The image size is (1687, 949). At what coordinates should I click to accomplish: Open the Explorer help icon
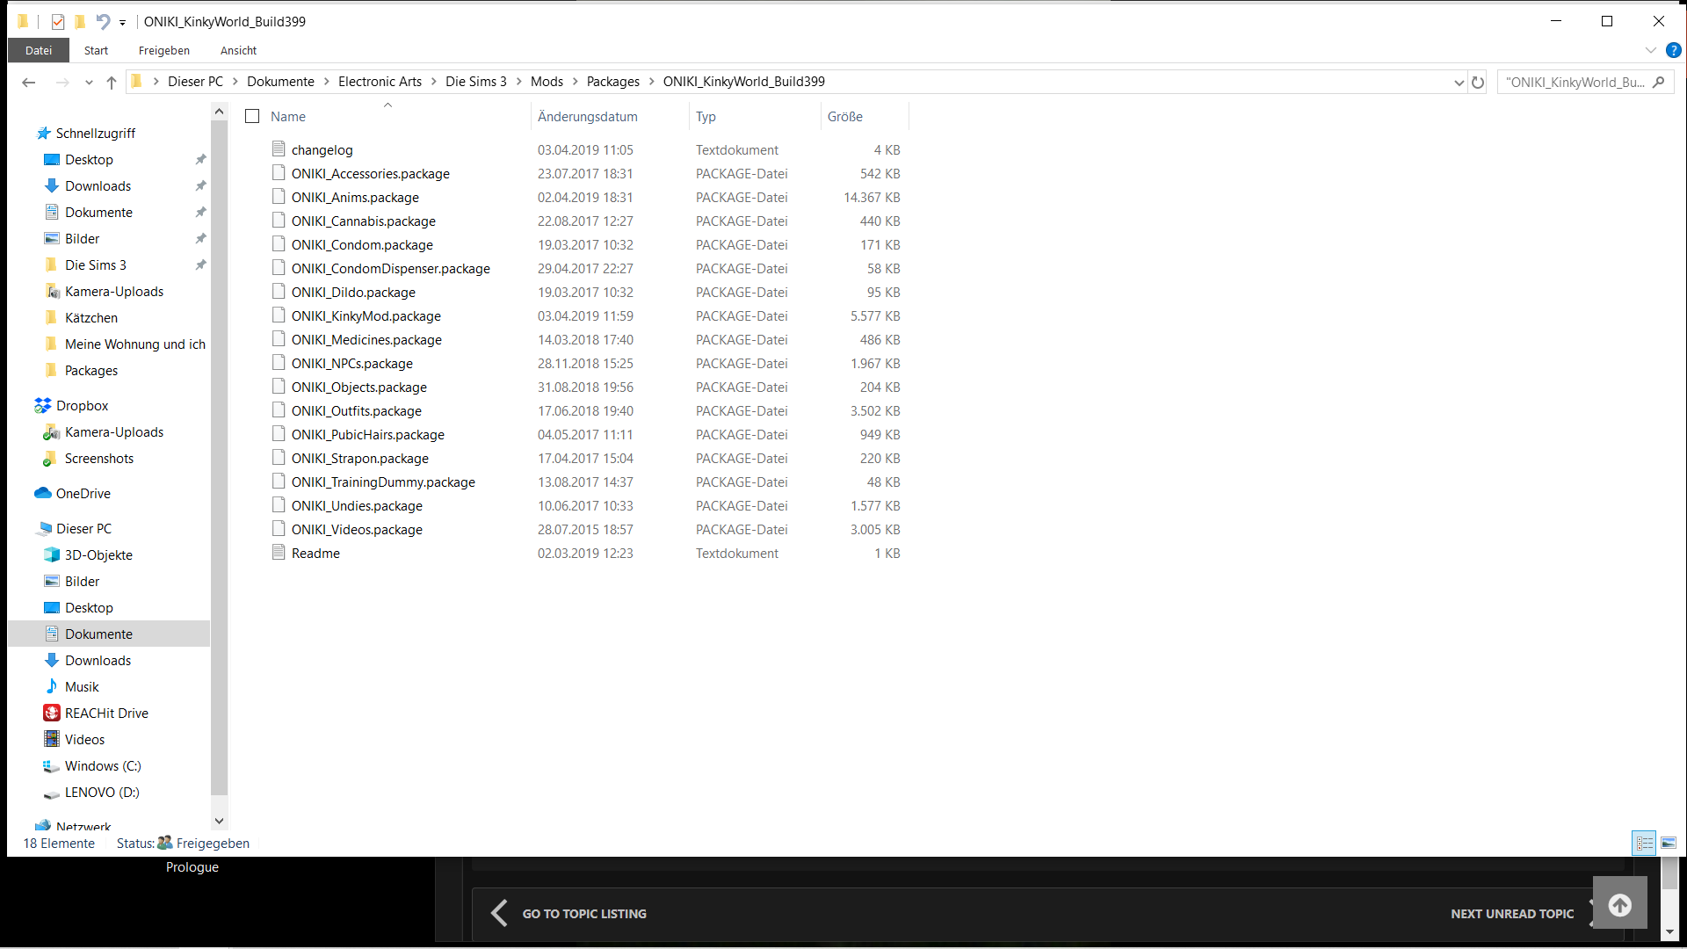[x=1674, y=50]
